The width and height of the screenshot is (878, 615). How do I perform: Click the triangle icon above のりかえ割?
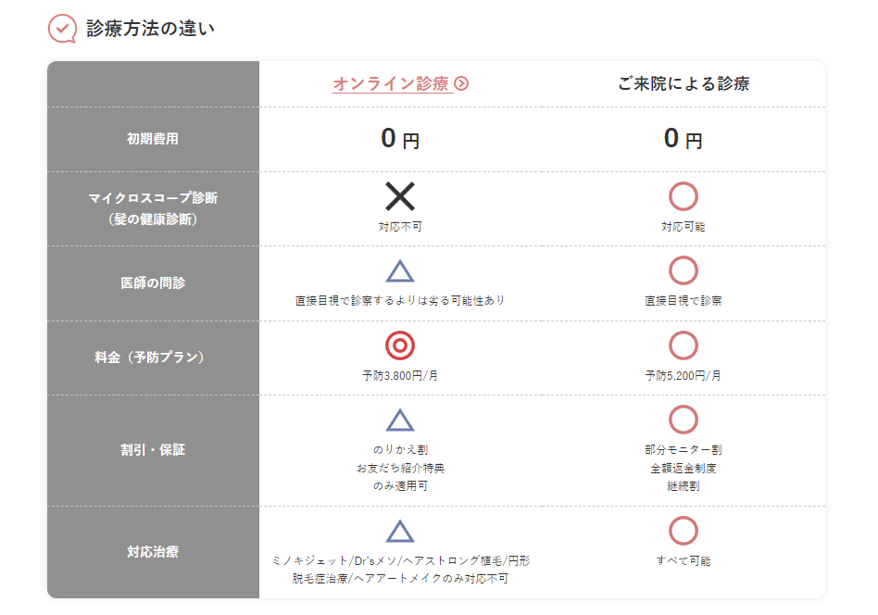(x=400, y=420)
